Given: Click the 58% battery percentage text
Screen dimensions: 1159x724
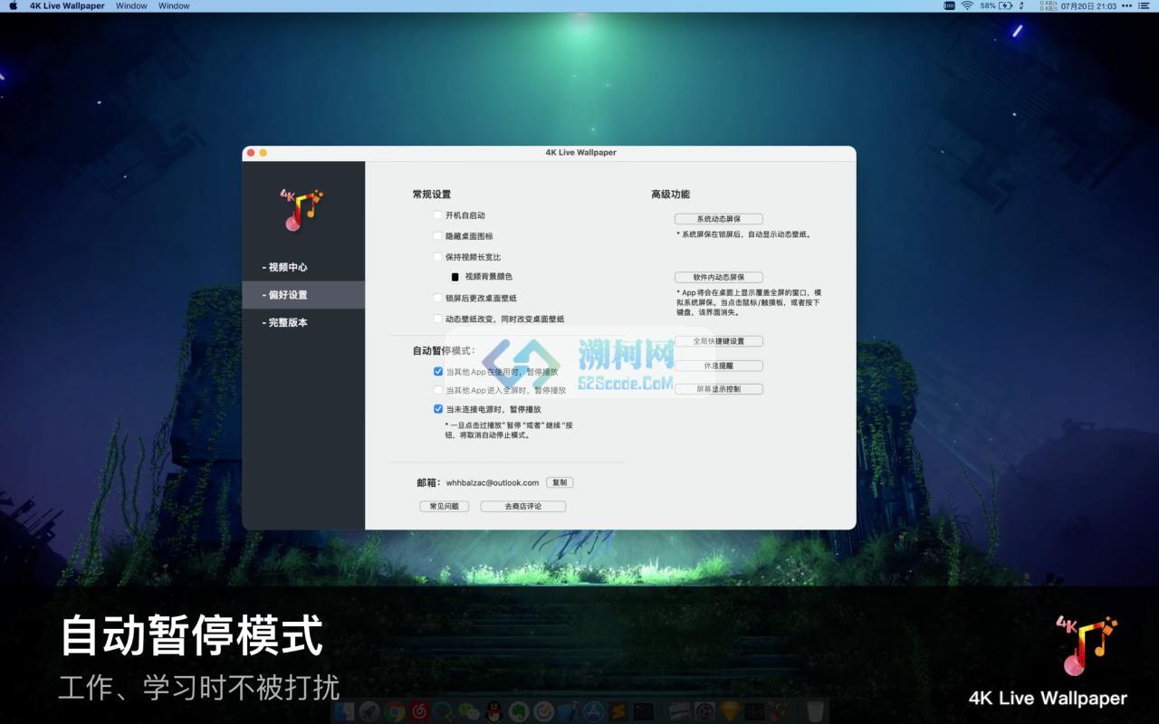Looking at the screenshot, I should (988, 5).
